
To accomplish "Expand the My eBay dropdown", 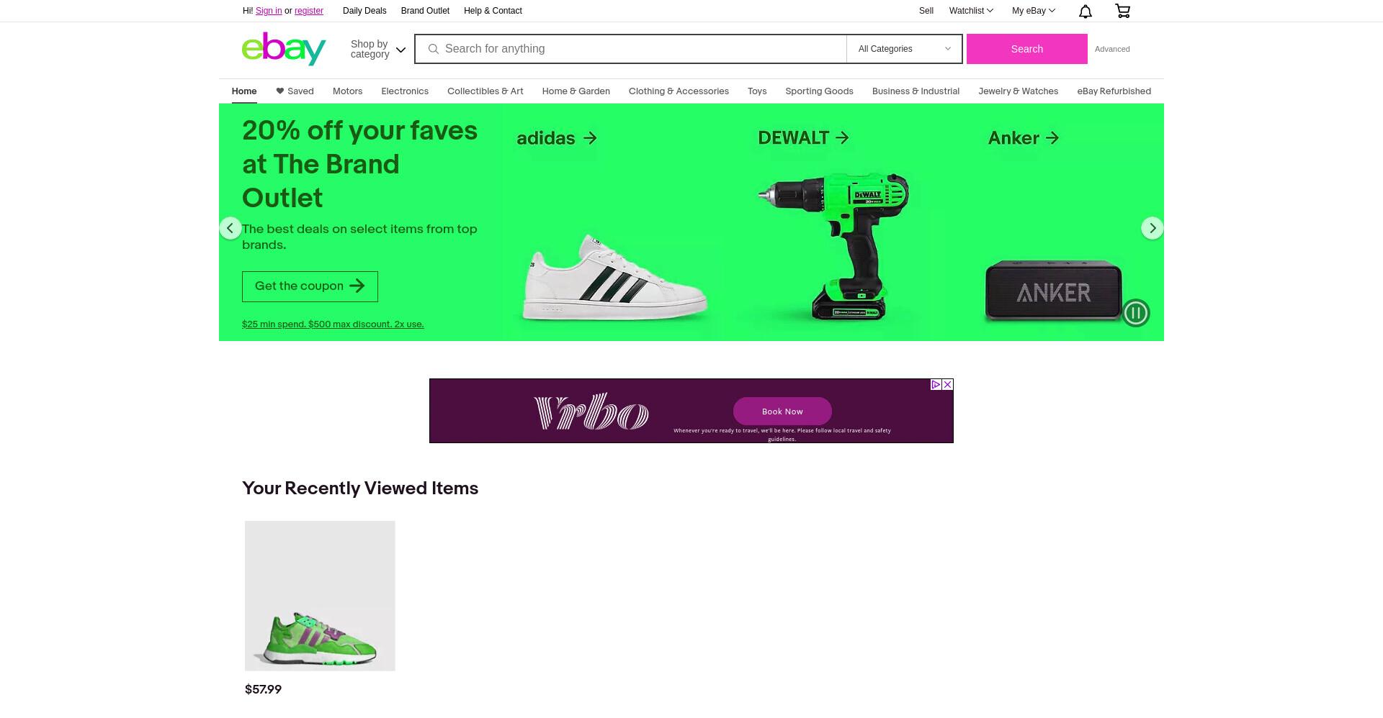I will pyautogui.click(x=1033, y=11).
